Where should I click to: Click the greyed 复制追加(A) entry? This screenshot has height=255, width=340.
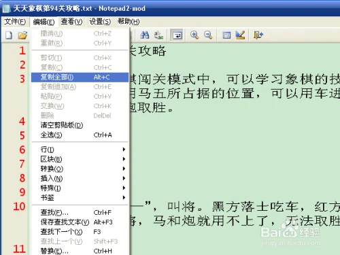[80, 87]
